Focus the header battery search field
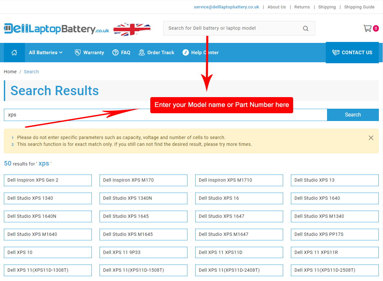This screenshot has height=281, width=383. pyautogui.click(x=239, y=28)
